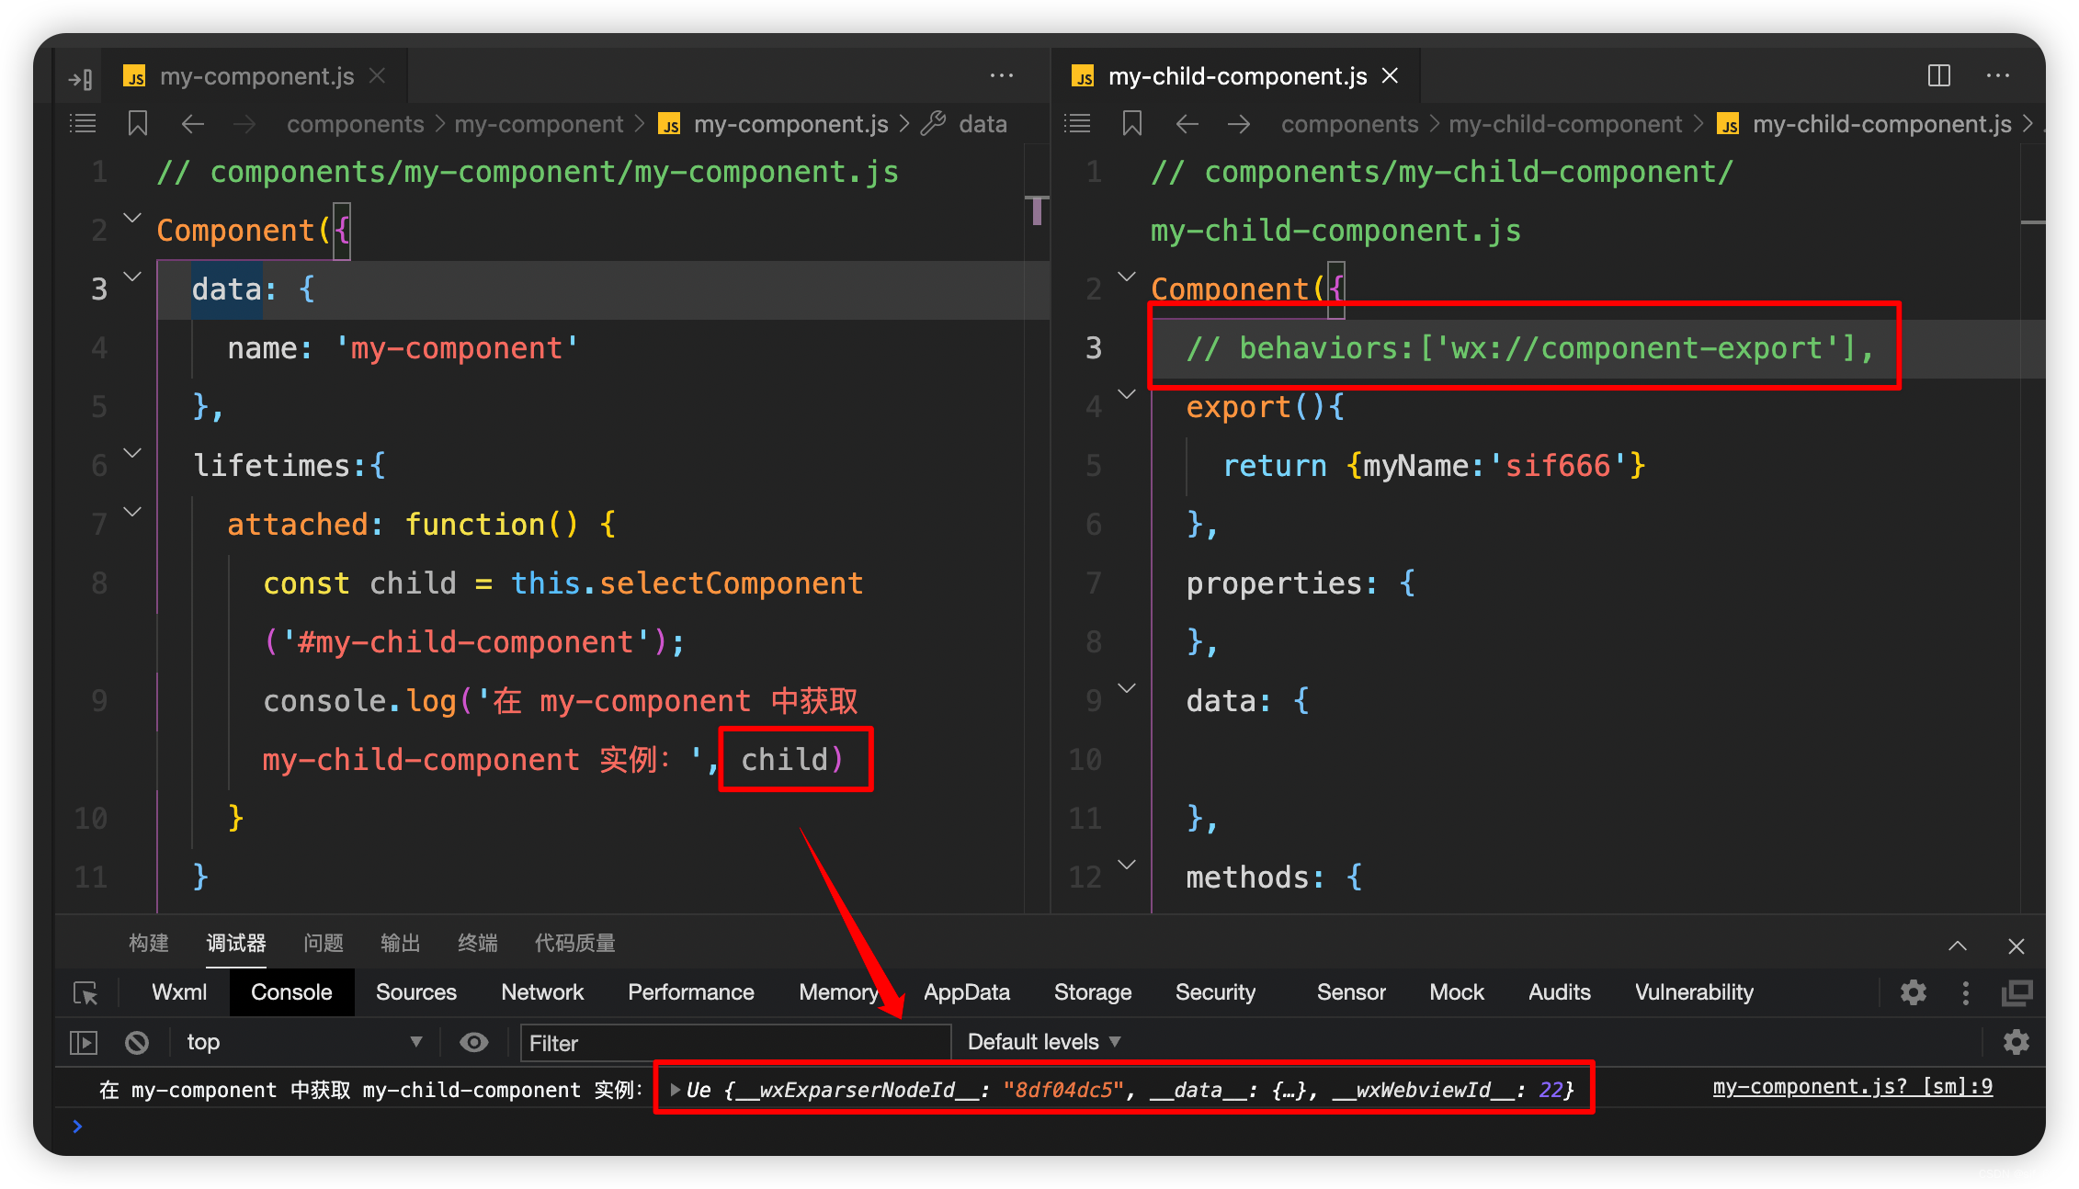This screenshot has height=1189, width=2079.
Task: Collapse lifetimes fold arrow at left line 6
Action: 132,453
